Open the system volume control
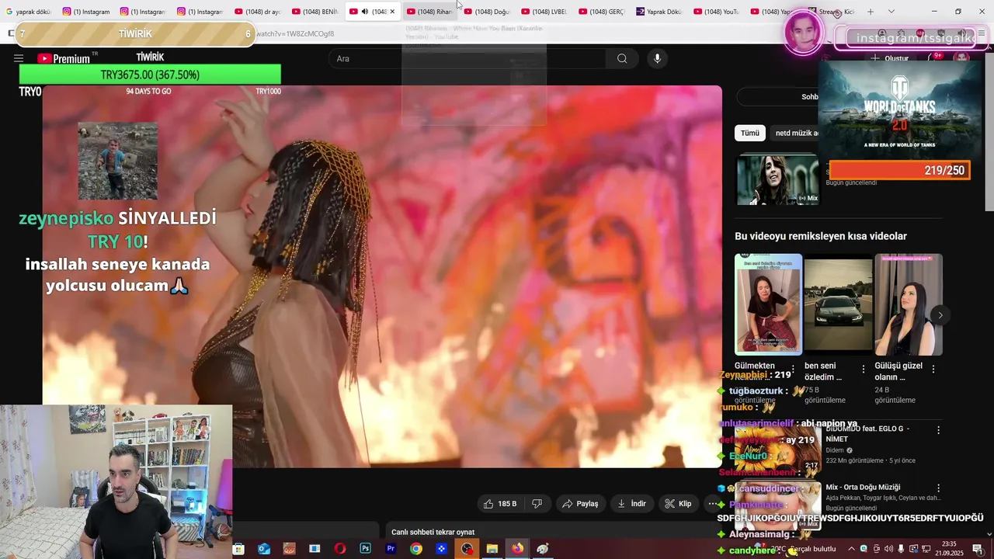The height and width of the screenshot is (559, 994). click(x=888, y=549)
